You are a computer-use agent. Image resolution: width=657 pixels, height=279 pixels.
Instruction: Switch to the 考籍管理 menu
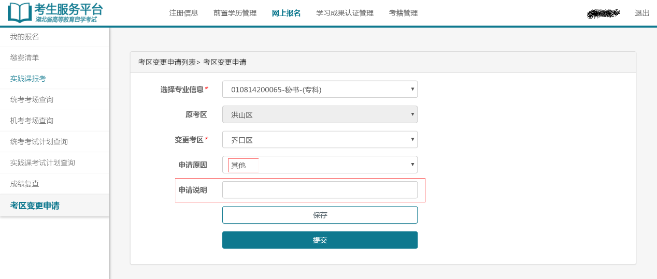pyautogui.click(x=403, y=13)
